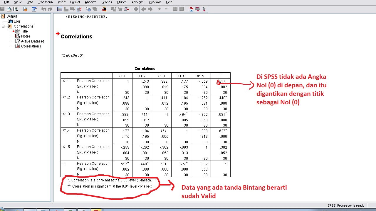376x211 pixels.
Task: Open Print Preview
Action: pyautogui.click(x=16, y=9)
